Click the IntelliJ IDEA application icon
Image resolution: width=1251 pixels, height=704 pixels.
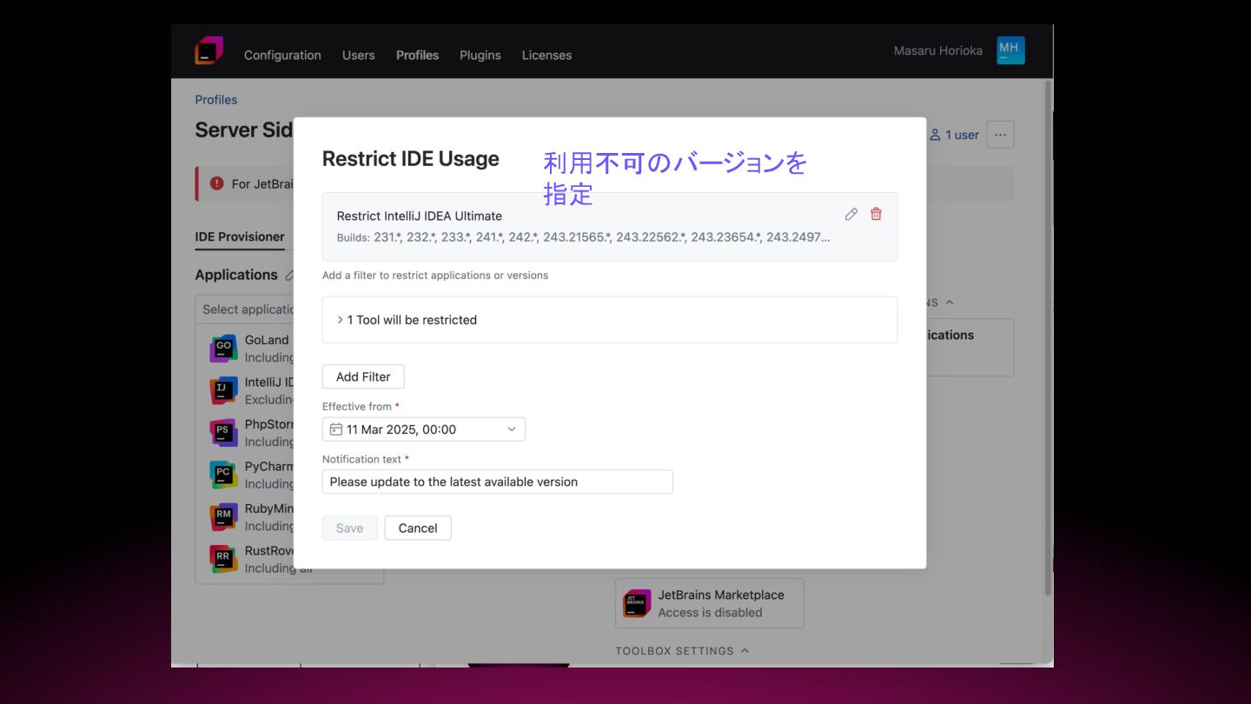(x=223, y=390)
